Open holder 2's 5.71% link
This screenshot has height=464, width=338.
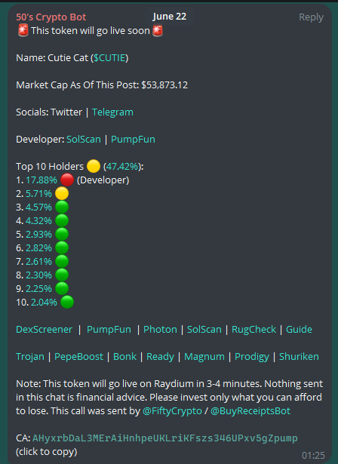[38, 194]
